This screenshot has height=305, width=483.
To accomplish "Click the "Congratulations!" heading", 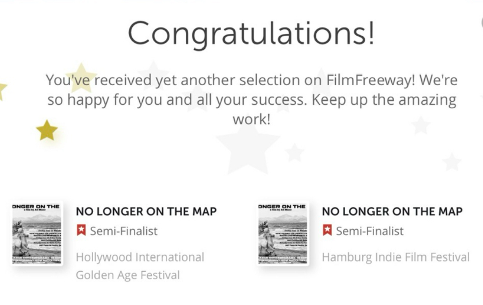I will [251, 33].
